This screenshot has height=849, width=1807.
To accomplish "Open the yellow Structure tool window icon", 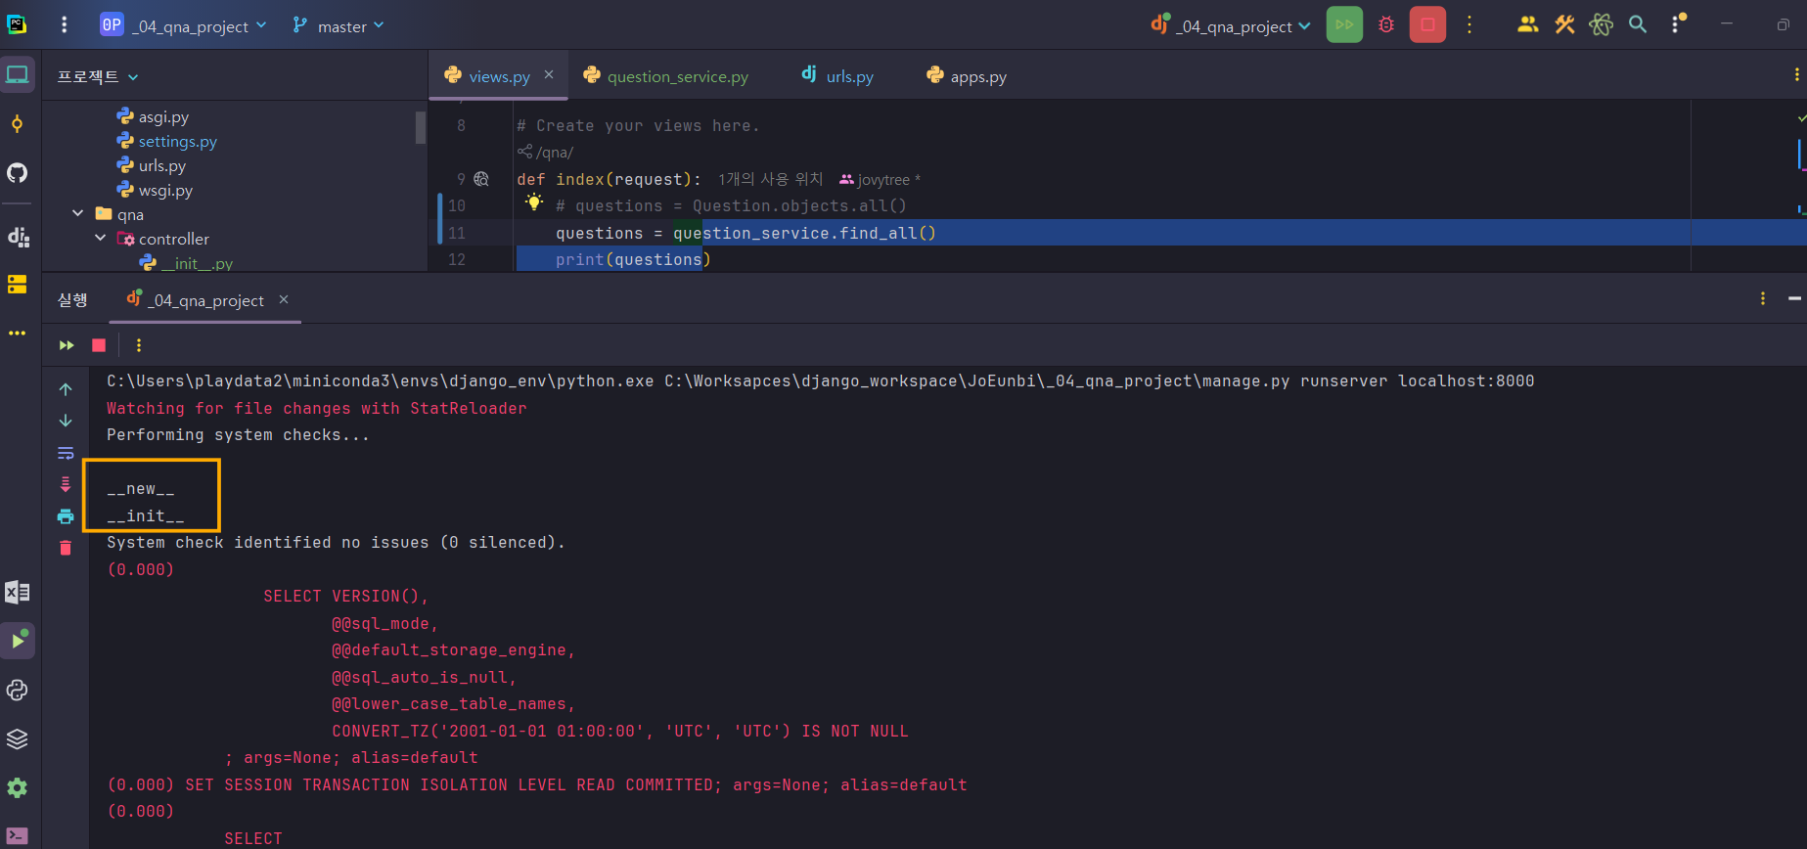I will pyautogui.click(x=18, y=285).
